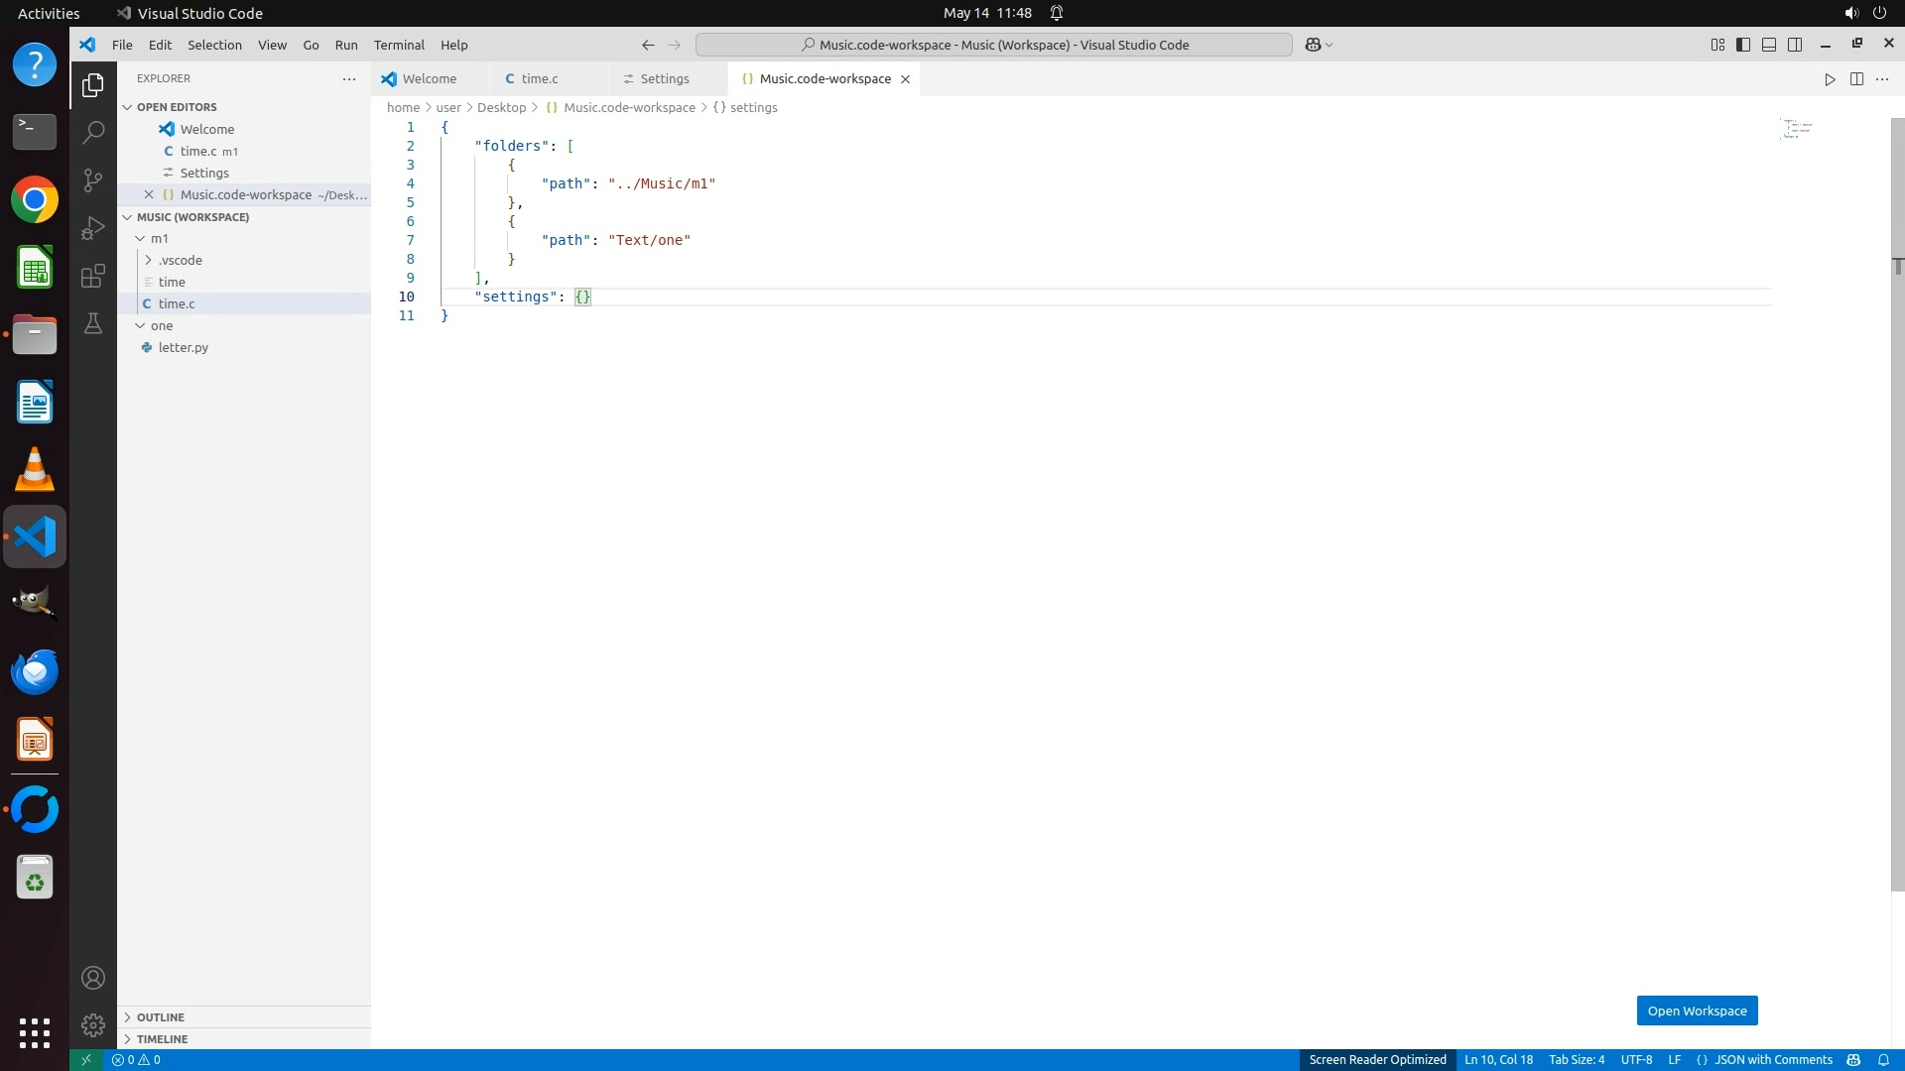Open the Search view in activity bar
Image resolution: width=1905 pixels, height=1071 pixels.
[x=92, y=132]
